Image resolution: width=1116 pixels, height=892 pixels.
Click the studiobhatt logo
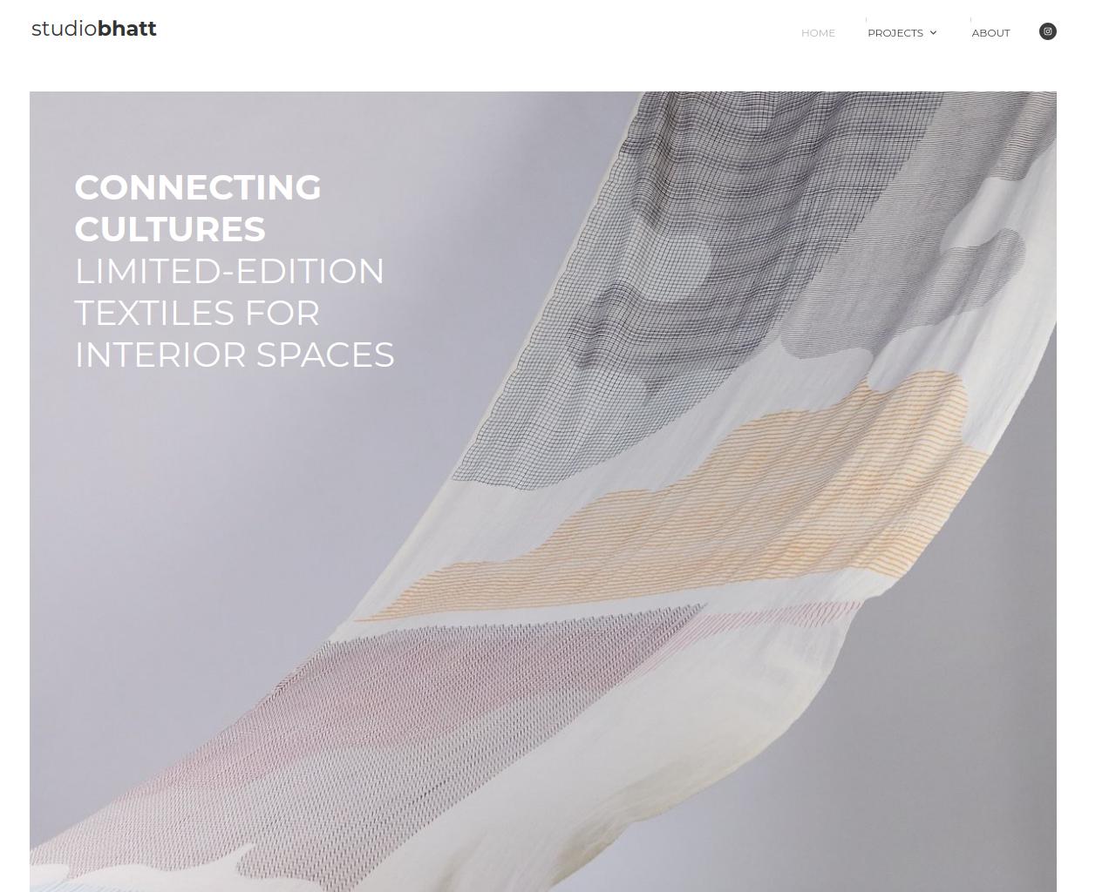[x=94, y=29]
